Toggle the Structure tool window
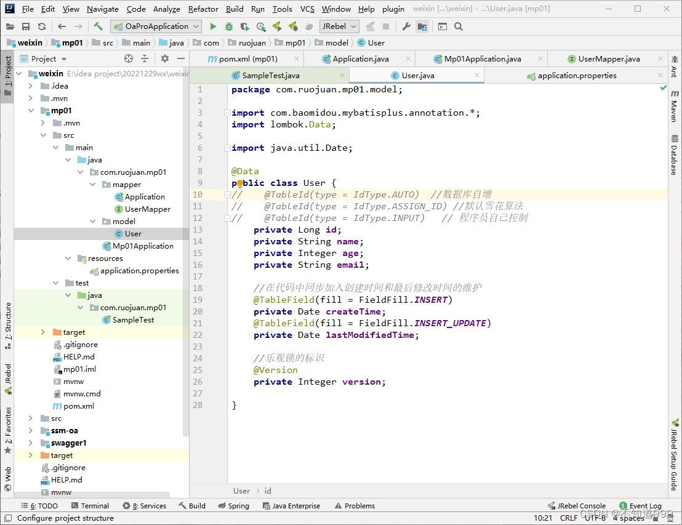Viewport: 682px width, 525px height. (8, 321)
